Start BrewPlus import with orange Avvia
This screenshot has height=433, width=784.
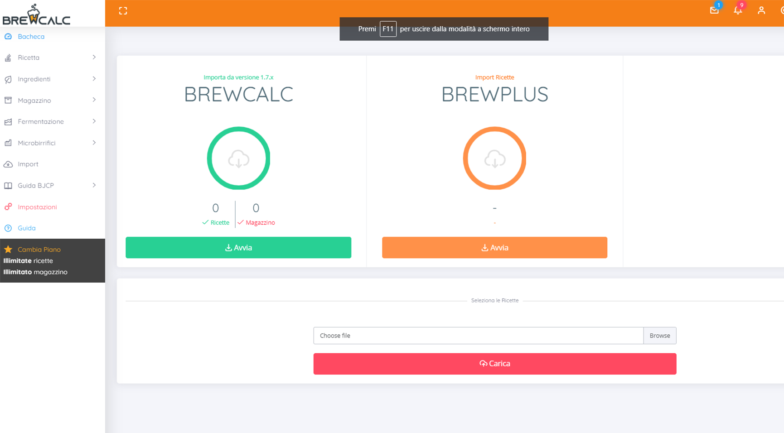tap(494, 248)
